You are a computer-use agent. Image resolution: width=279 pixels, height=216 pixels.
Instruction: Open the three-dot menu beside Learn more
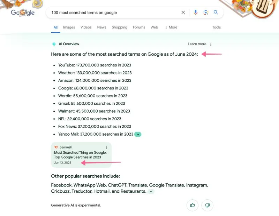[x=211, y=44]
